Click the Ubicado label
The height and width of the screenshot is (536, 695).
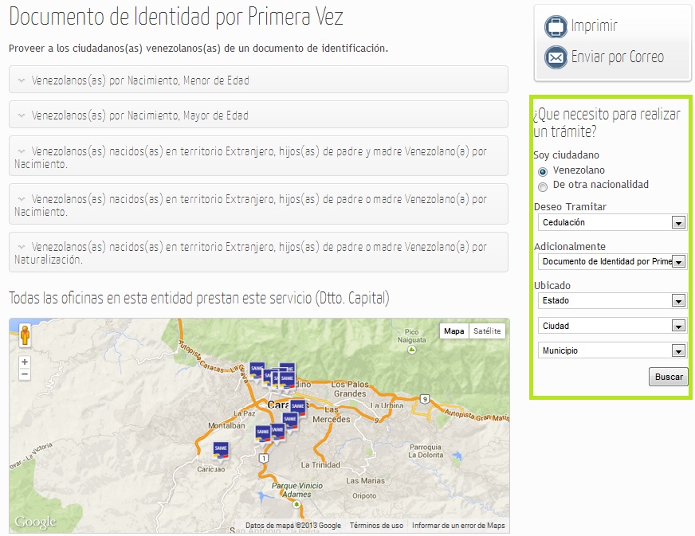(x=552, y=286)
